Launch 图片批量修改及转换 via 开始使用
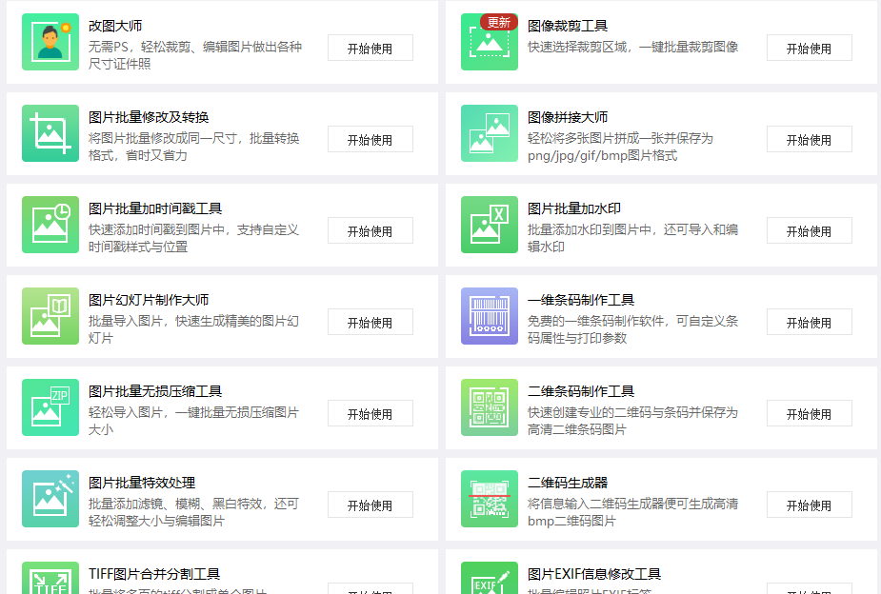The width and height of the screenshot is (881, 594). [370, 140]
